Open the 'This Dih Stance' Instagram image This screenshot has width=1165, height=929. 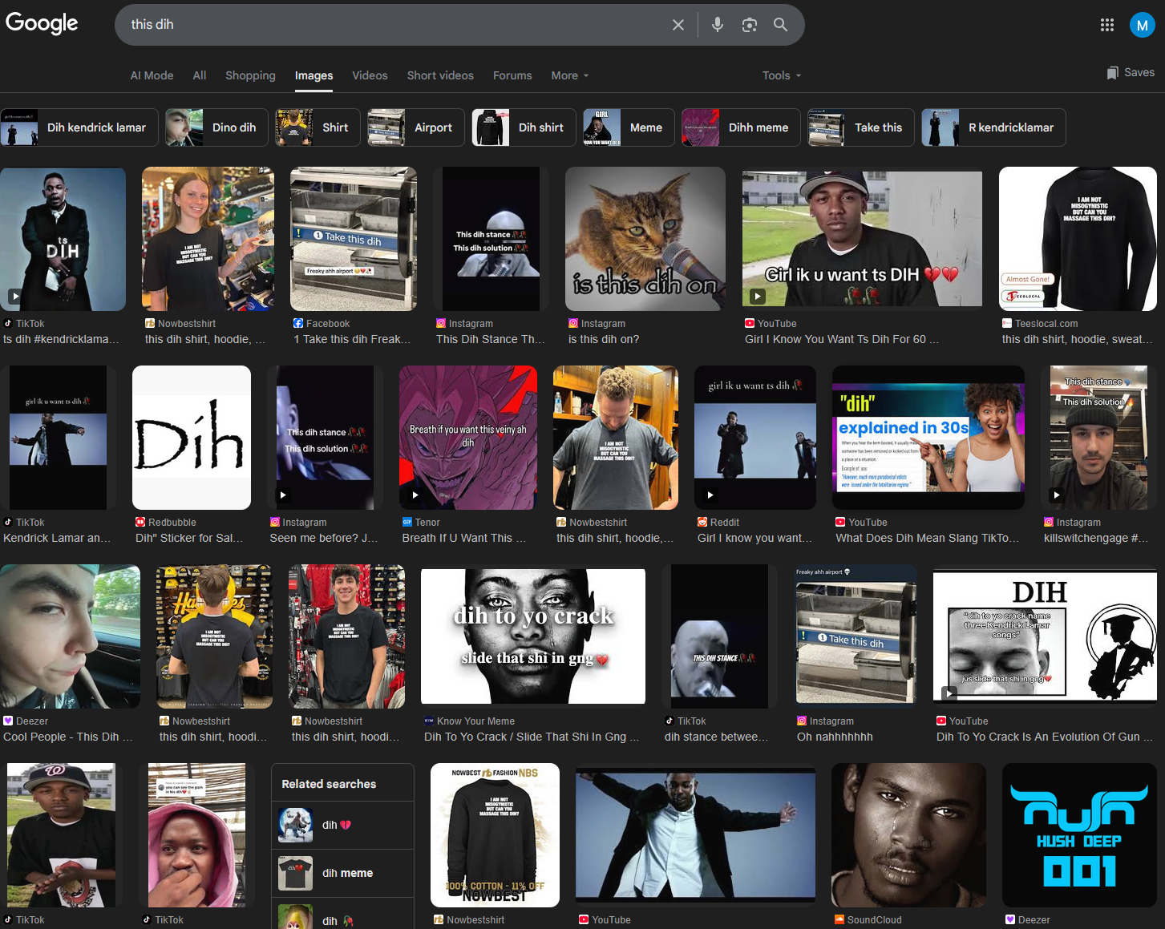pos(491,239)
